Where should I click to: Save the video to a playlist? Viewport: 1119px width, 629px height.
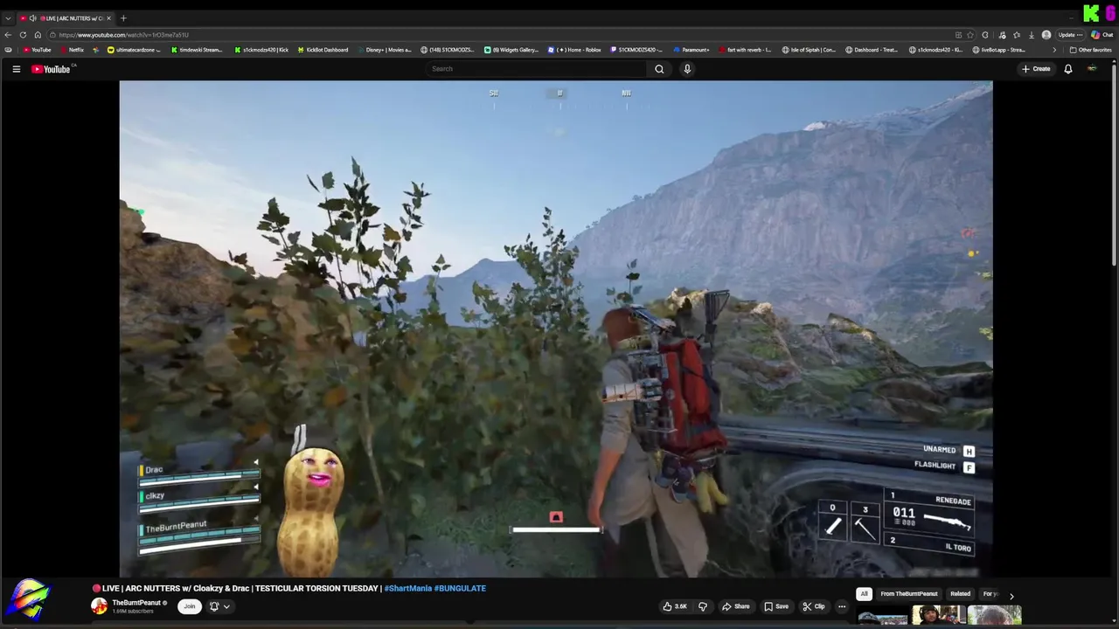[x=776, y=606]
